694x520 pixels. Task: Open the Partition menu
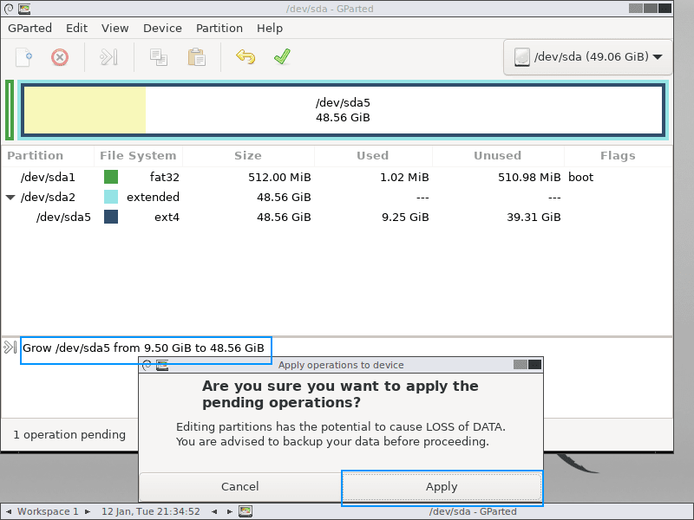[x=219, y=28]
